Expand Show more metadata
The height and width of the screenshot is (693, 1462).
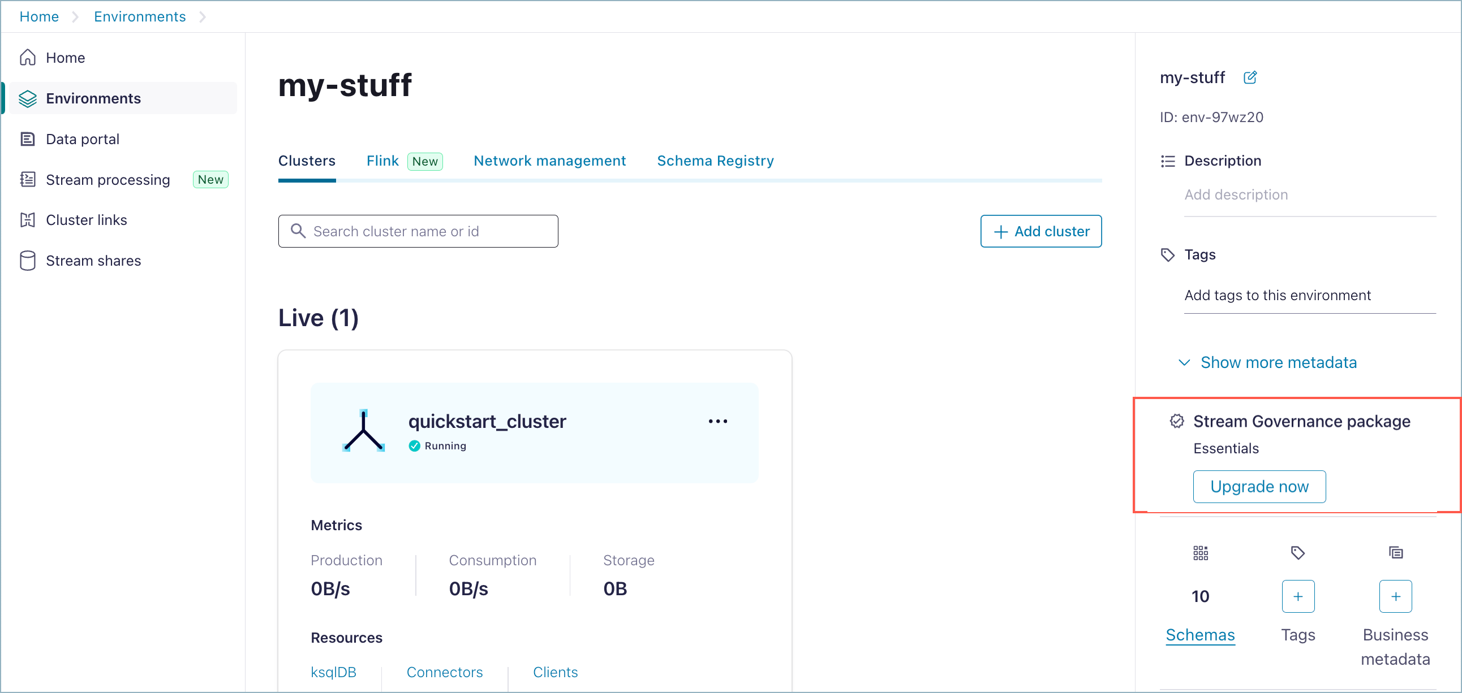click(x=1278, y=362)
